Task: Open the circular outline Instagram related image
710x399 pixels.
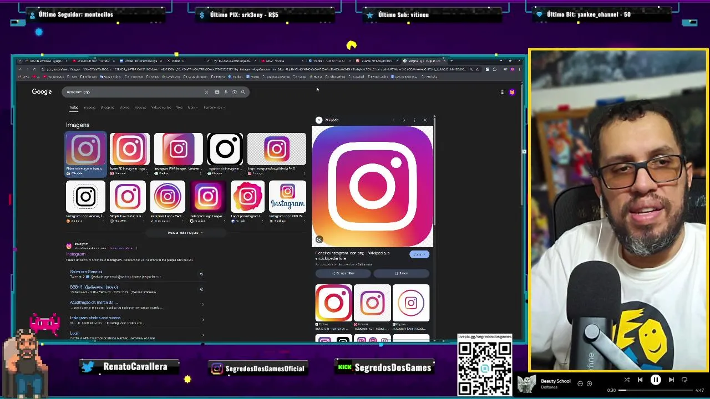Action: point(411,303)
